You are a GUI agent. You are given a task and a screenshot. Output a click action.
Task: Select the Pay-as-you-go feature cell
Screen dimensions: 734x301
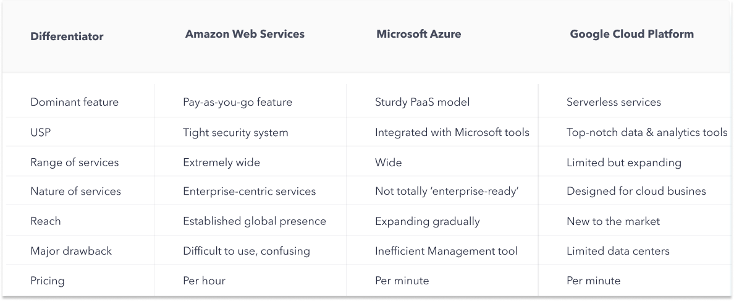click(x=237, y=102)
